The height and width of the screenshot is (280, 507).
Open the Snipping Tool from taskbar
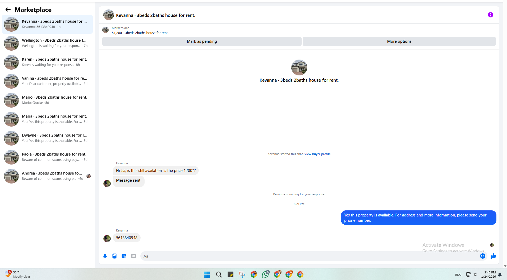(x=242, y=274)
